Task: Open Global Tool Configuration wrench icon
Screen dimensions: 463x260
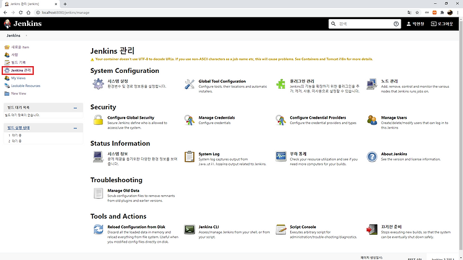Action: (190, 84)
